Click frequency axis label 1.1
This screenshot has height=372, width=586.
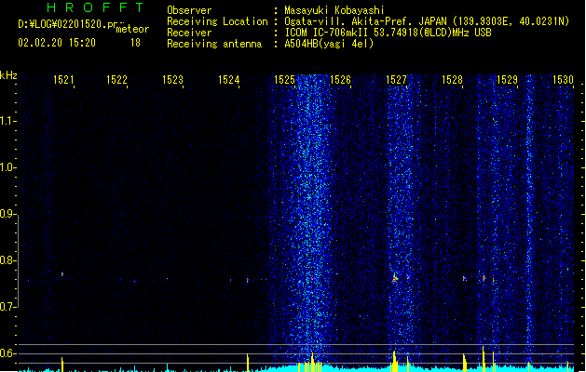pos(7,121)
